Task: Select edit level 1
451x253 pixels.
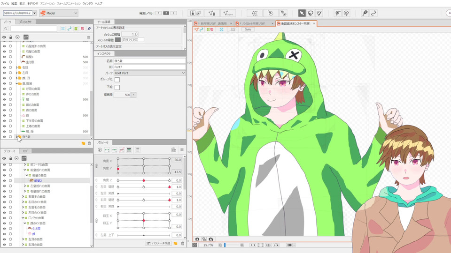Action: coord(158,13)
